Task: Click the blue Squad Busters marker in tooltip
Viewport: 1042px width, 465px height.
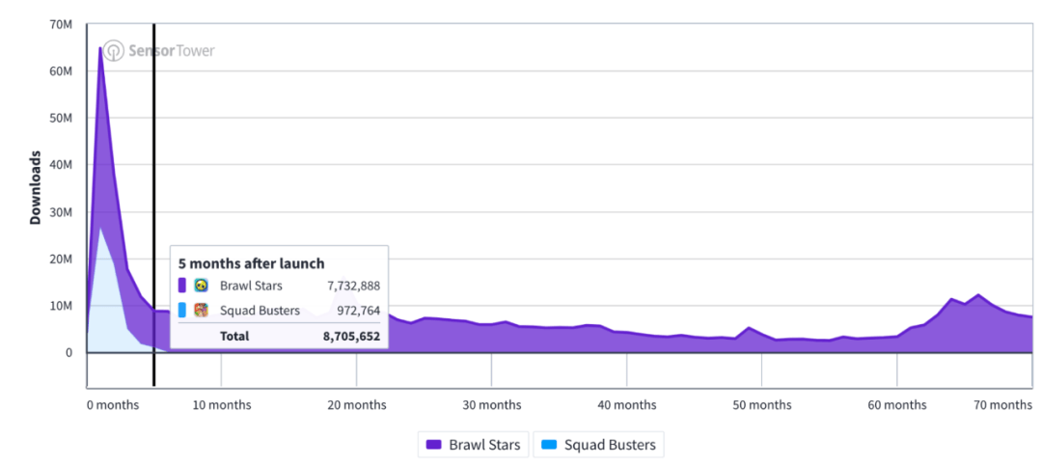Action: [182, 311]
